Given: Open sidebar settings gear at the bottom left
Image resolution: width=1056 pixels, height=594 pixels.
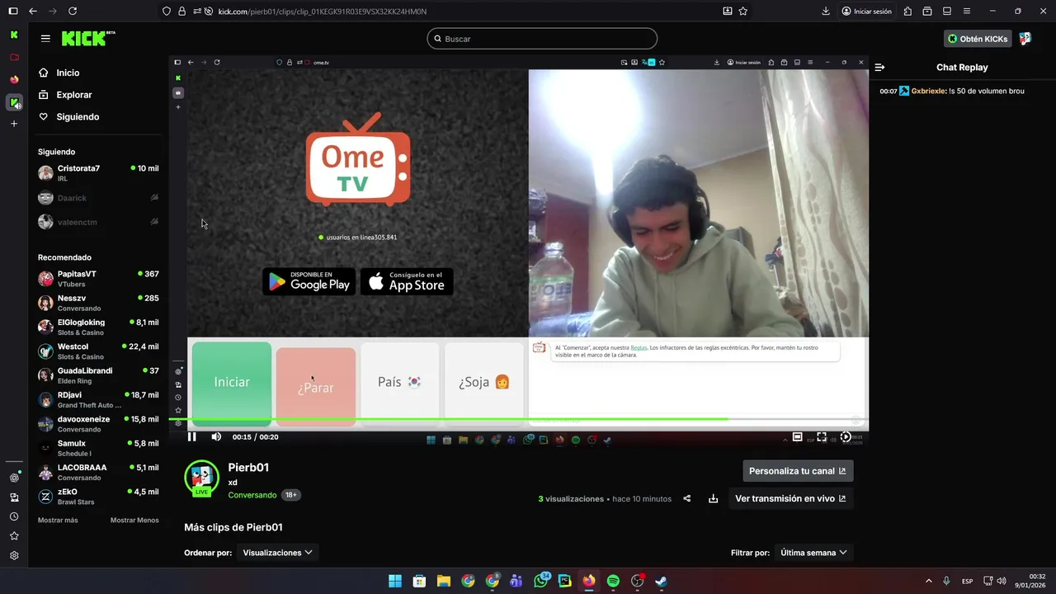Looking at the screenshot, I should pos(14,556).
